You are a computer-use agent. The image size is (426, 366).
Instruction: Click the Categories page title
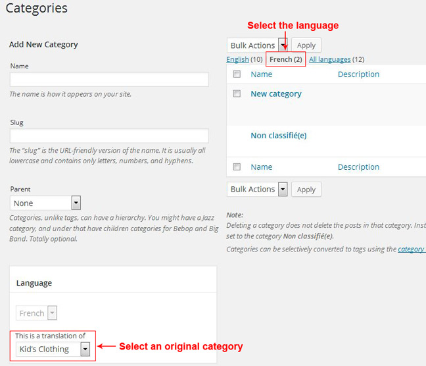click(37, 8)
